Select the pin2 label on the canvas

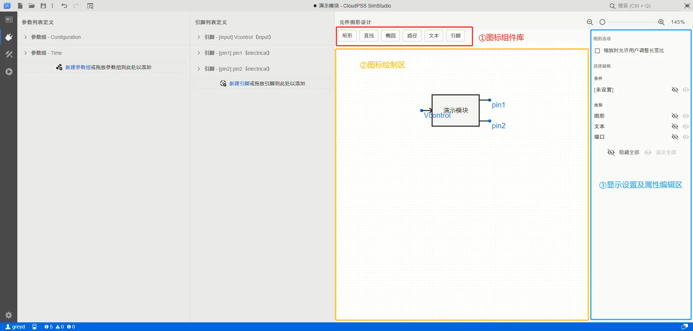pyautogui.click(x=498, y=126)
